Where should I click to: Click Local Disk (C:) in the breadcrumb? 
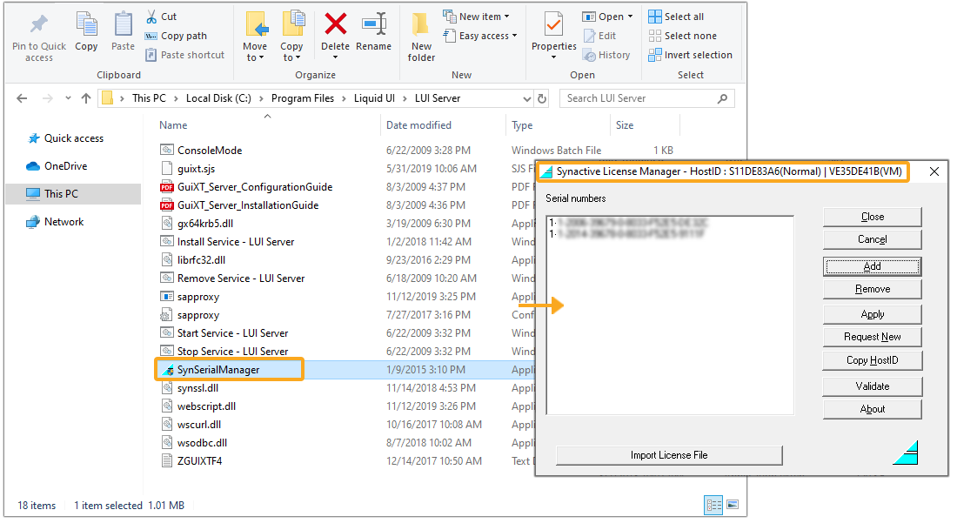pos(218,98)
